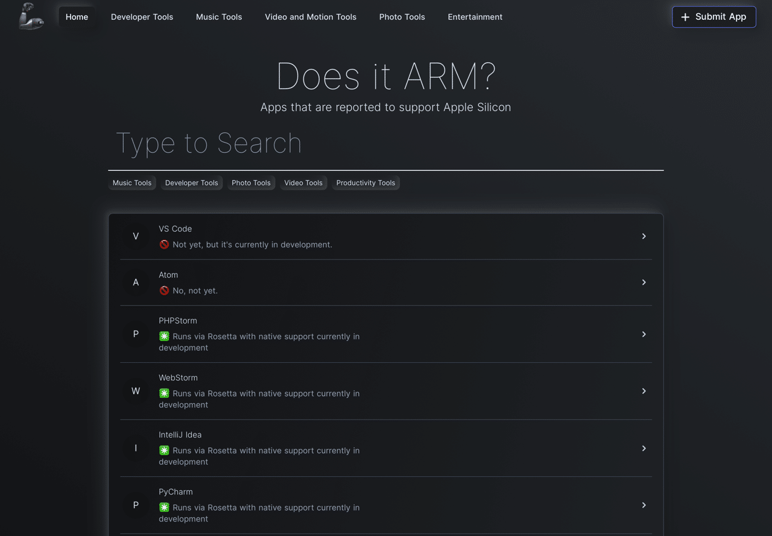Expand Atom row chevron
Screen dimensions: 772x536
pyautogui.click(x=644, y=282)
